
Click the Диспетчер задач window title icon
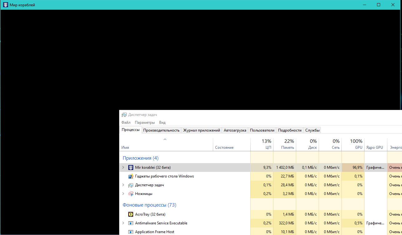point(124,115)
